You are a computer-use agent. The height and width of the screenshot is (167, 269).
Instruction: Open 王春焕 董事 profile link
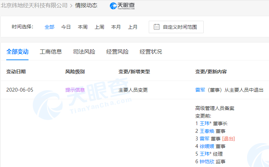point(207,131)
